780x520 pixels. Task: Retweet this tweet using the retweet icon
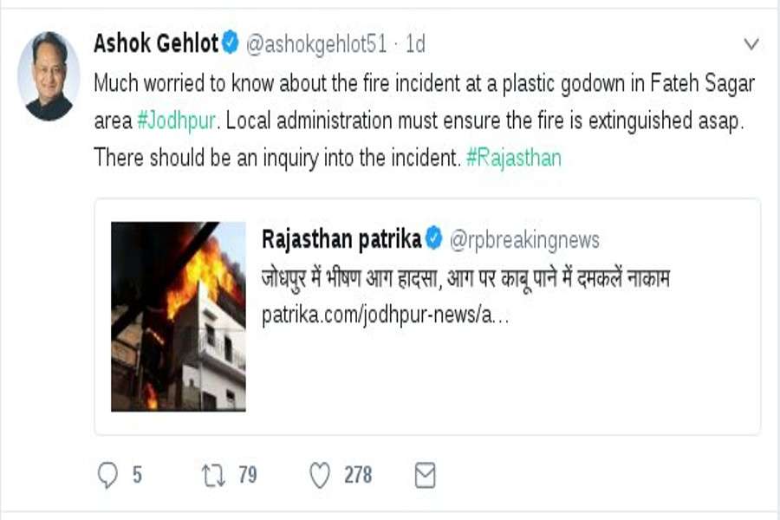coord(212,475)
